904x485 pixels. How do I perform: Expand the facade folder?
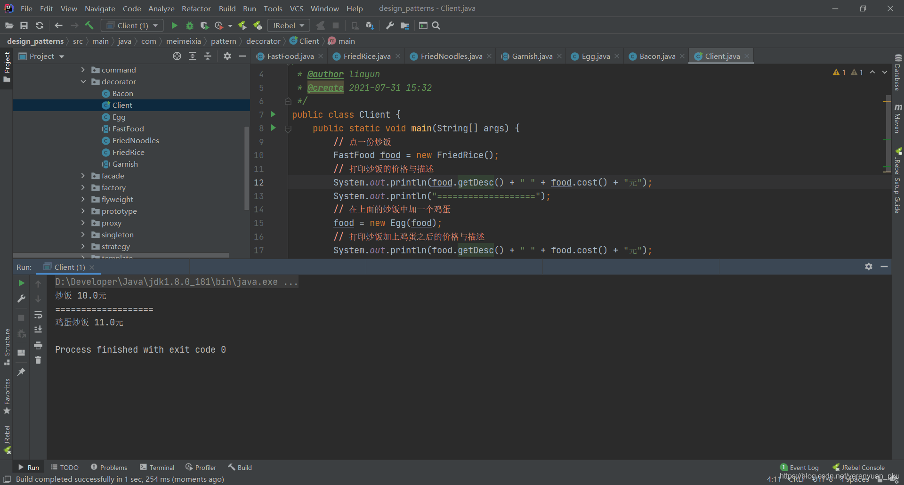83,176
